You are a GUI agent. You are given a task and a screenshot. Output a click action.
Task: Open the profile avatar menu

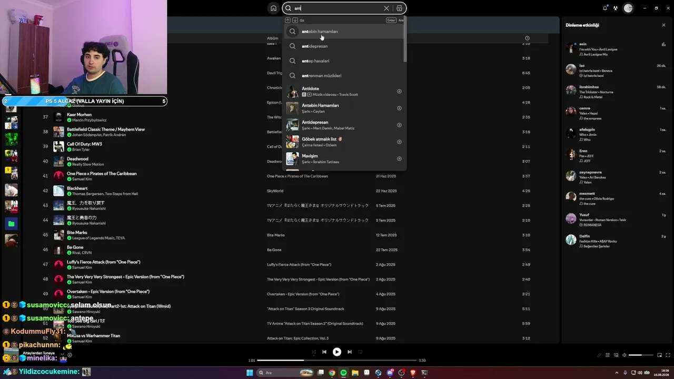pyautogui.click(x=628, y=8)
